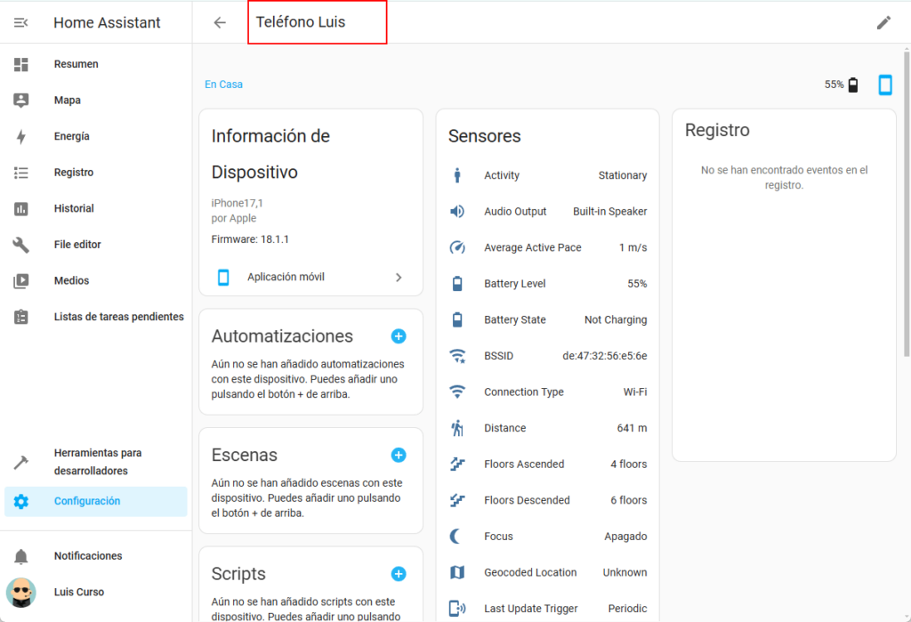911x622 pixels.
Task: Open the Battery Level sensor row
Action: (x=547, y=284)
